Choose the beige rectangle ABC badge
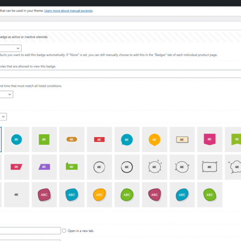Viewport: 241px width, 241px height. pyautogui.click(x=182, y=139)
